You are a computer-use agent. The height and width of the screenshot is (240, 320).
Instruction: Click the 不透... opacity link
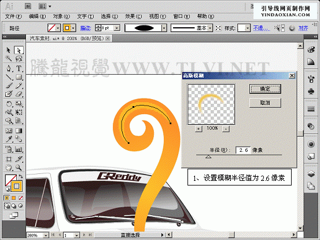tap(262, 28)
